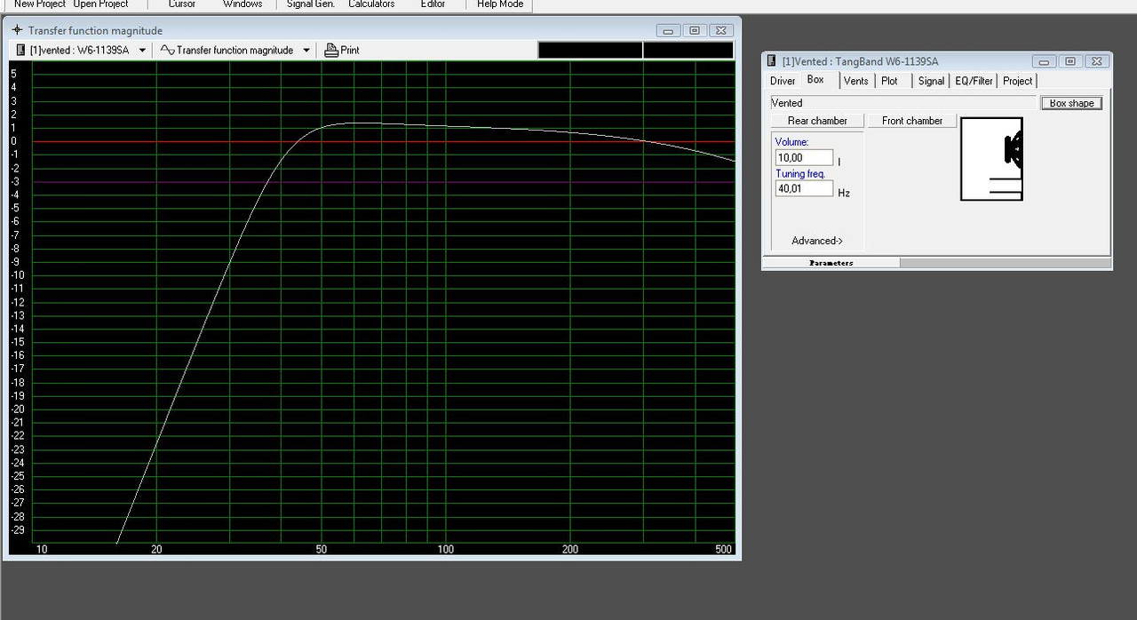Expand the Advanced-> options
Screen dimensions: 1137x620
click(817, 241)
